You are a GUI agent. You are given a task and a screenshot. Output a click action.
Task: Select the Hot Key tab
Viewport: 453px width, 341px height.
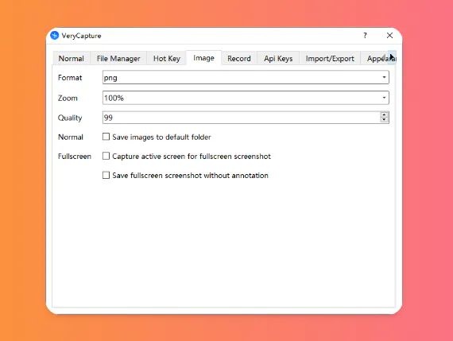167,58
